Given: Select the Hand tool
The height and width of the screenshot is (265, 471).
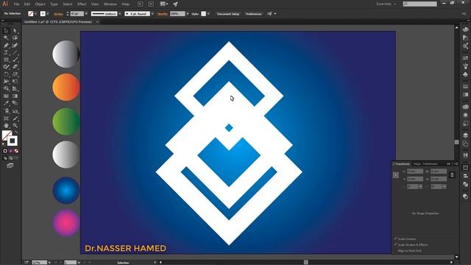Looking at the screenshot, I should coord(6,126).
